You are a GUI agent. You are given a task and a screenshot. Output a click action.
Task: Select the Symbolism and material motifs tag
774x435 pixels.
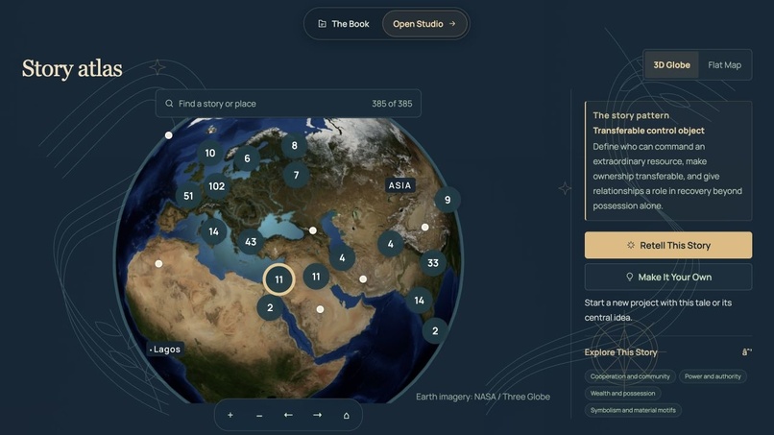point(633,410)
